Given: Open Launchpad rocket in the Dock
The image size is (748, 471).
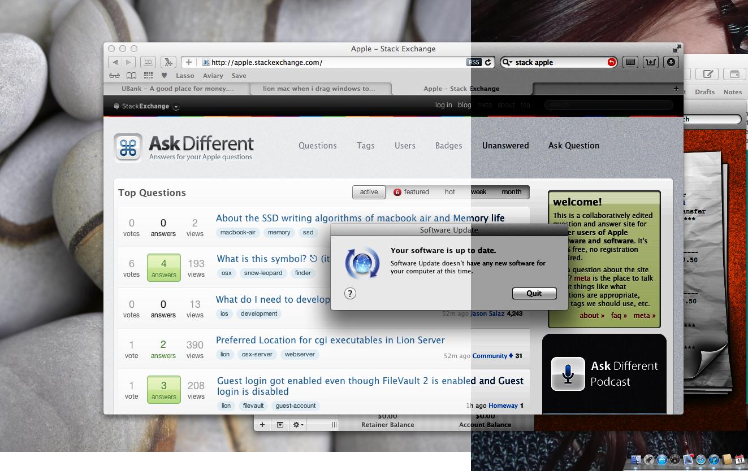Looking at the screenshot, I should pyautogui.click(x=649, y=460).
